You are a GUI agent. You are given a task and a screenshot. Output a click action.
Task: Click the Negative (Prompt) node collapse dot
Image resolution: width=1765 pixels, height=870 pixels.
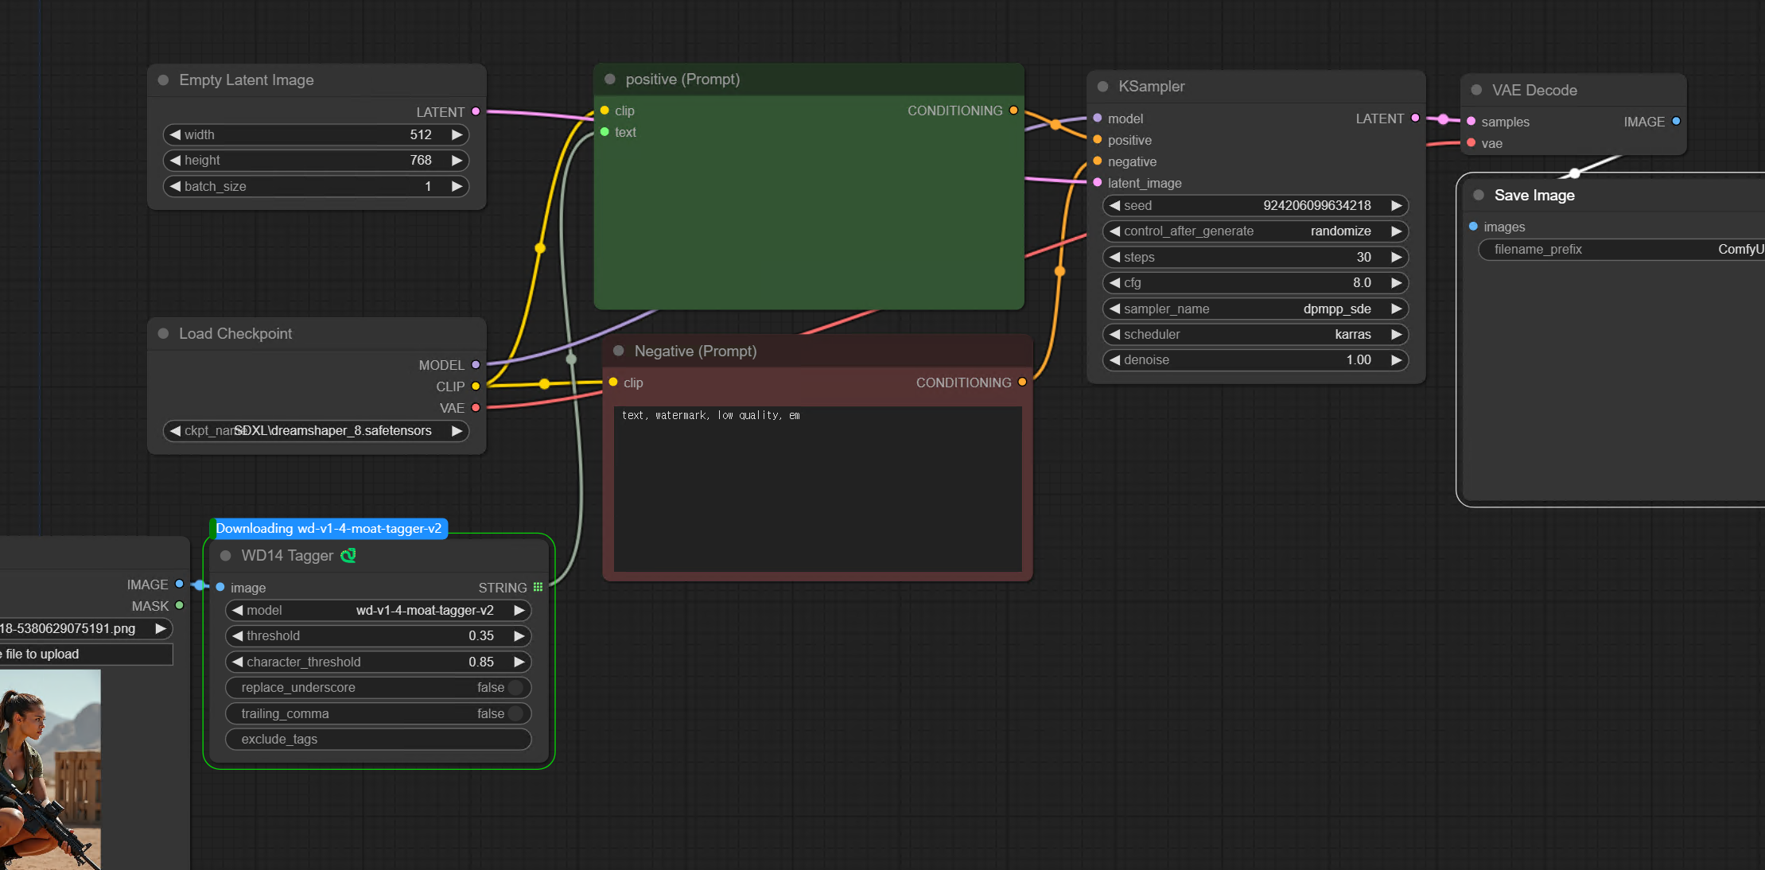(618, 351)
